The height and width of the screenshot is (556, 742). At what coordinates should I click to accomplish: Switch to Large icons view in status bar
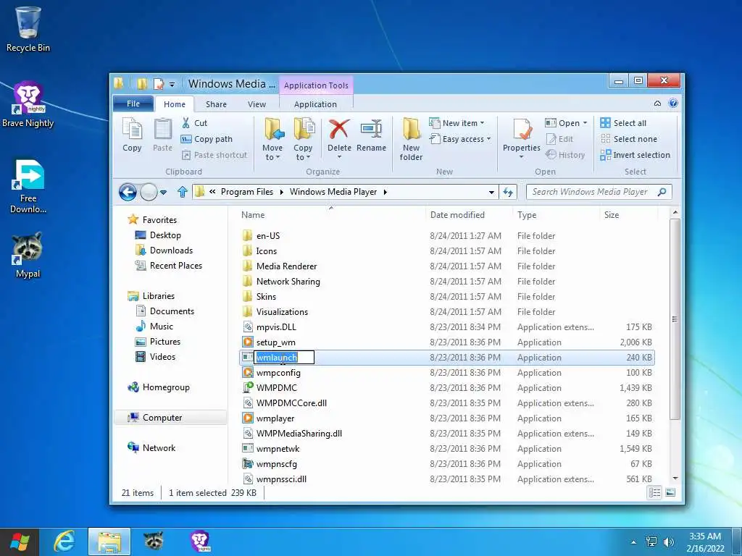coord(670,492)
